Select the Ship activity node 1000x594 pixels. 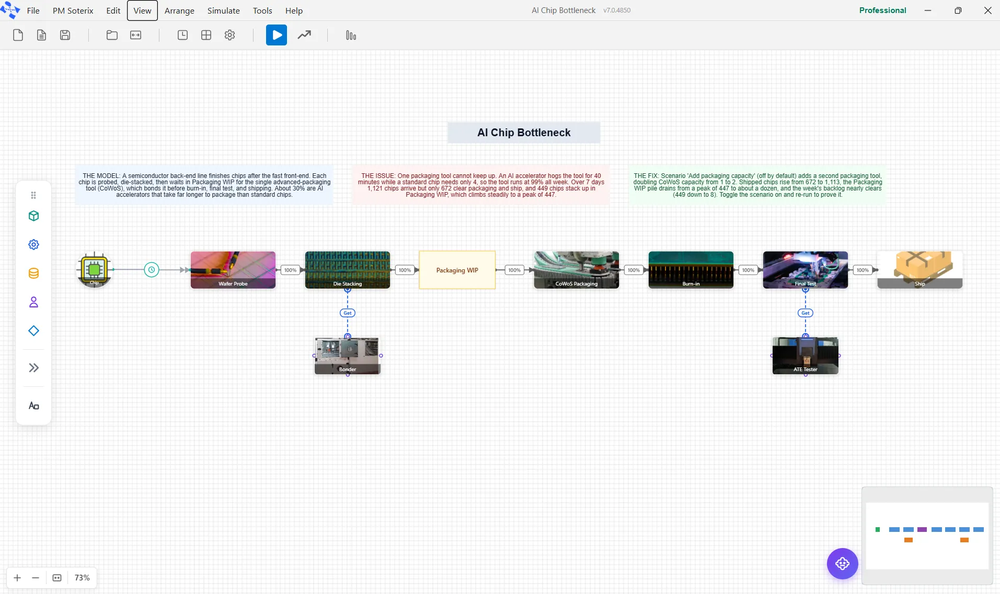tap(920, 270)
